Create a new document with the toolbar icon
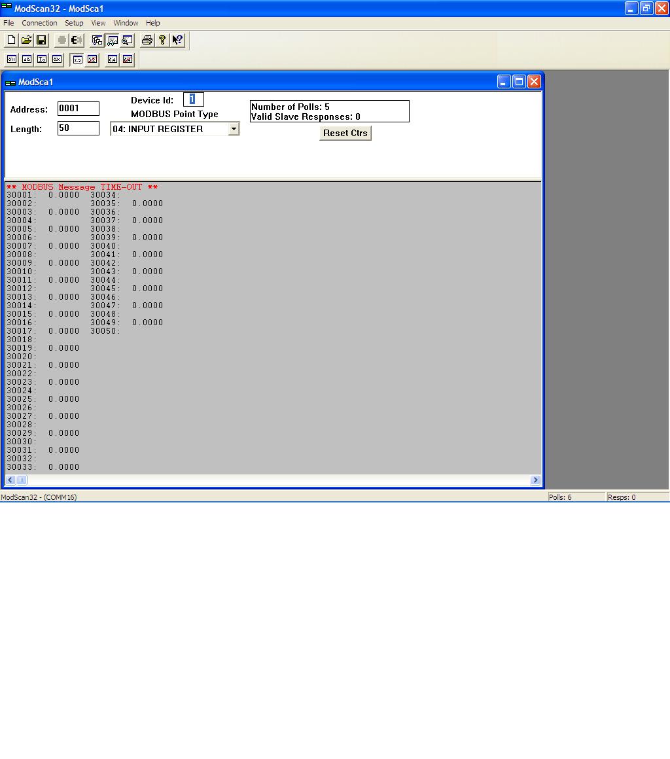Viewport: 670px width, 759px height. click(x=11, y=40)
